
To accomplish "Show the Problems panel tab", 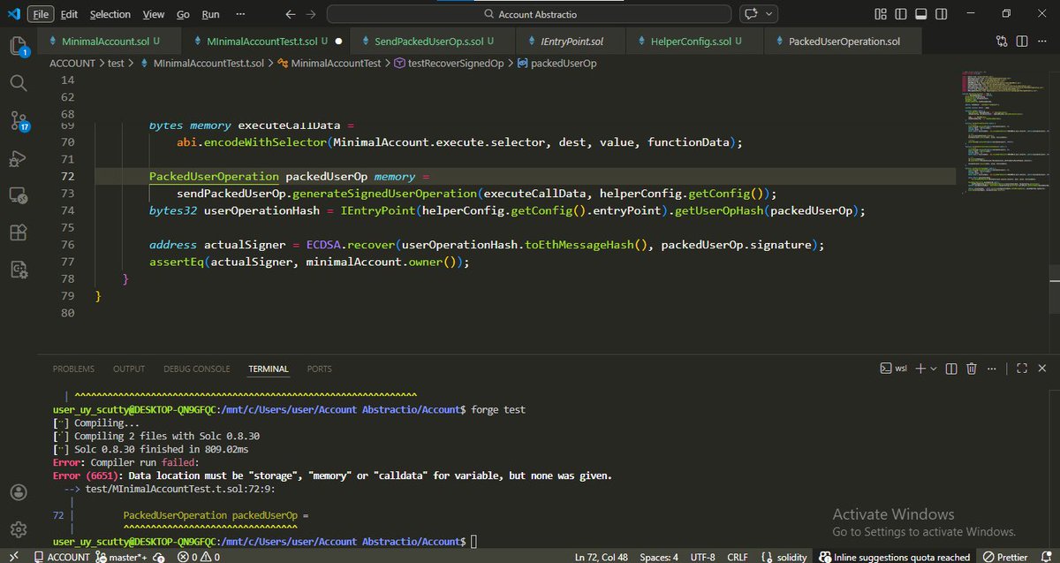I will pyautogui.click(x=73, y=369).
